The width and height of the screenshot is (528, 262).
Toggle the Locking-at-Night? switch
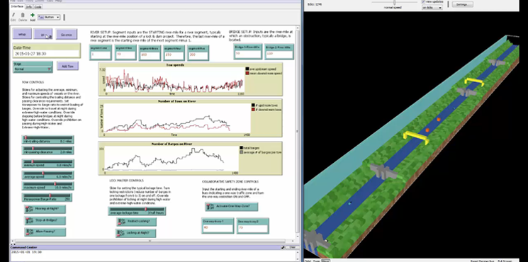[135, 233]
